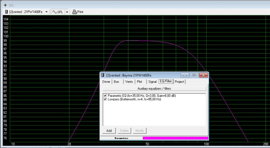The height and width of the screenshot is (148, 270).
Task: Click the speaker icon in dialog title bar
Action: point(103,75)
